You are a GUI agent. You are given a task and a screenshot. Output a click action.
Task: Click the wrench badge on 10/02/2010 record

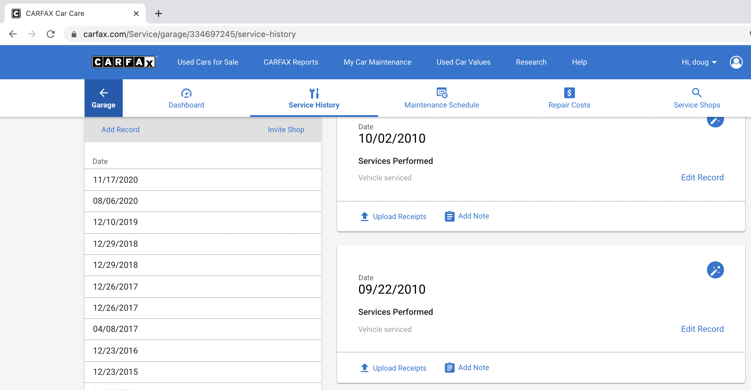tap(715, 121)
